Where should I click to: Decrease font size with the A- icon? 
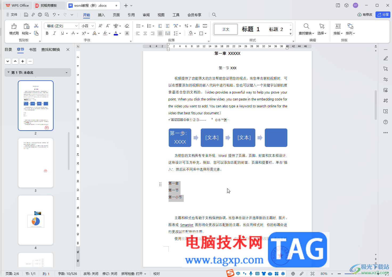[108, 26]
